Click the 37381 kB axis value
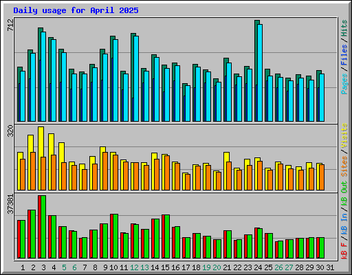Viewport: 352px width, 275px height. 10,204
